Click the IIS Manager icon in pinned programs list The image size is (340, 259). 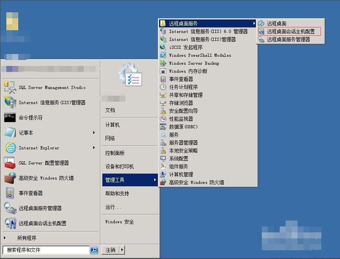(x=10, y=102)
